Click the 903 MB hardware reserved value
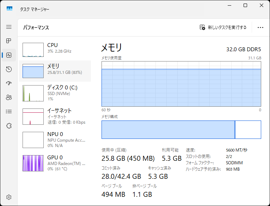Screen dimensions: 270x206 point(233,169)
